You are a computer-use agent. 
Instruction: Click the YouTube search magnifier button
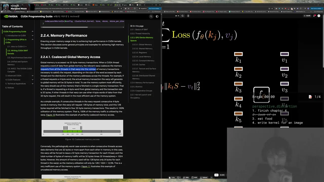point(183,16)
